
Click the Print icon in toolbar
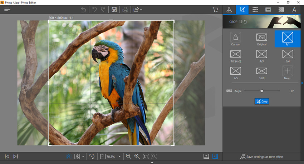125,10
